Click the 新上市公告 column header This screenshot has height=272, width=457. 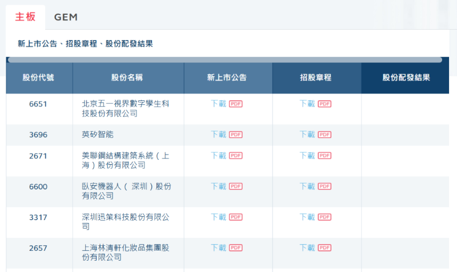[x=227, y=78]
